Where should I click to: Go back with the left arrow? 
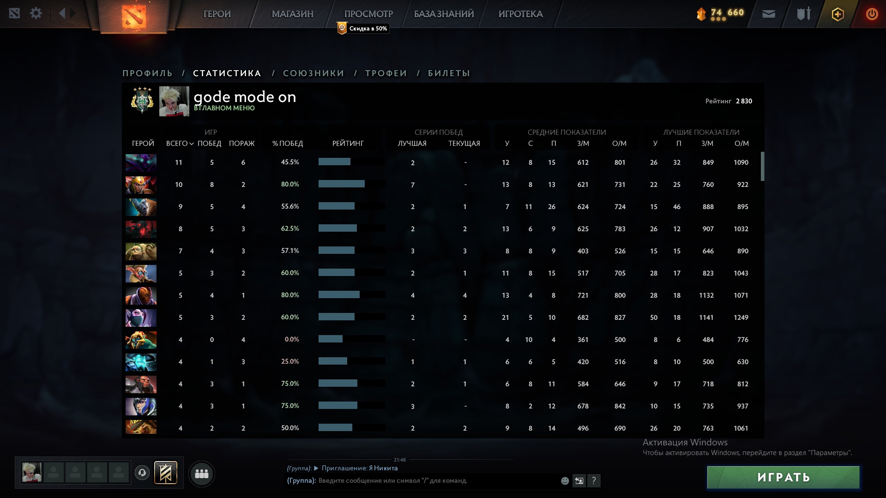click(x=62, y=13)
